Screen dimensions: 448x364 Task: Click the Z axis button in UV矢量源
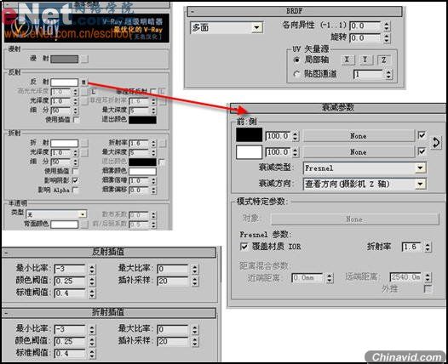click(383, 60)
